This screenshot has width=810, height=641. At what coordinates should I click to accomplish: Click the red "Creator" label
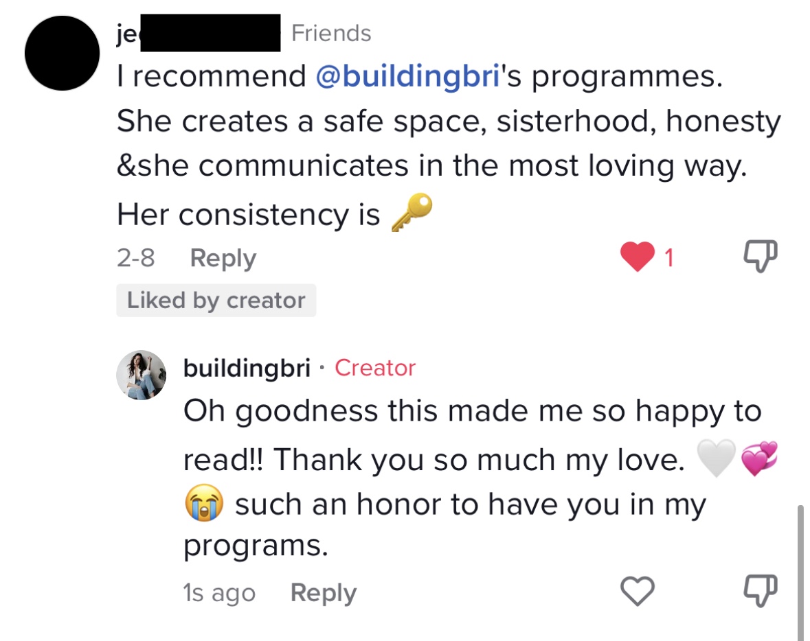(375, 369)
